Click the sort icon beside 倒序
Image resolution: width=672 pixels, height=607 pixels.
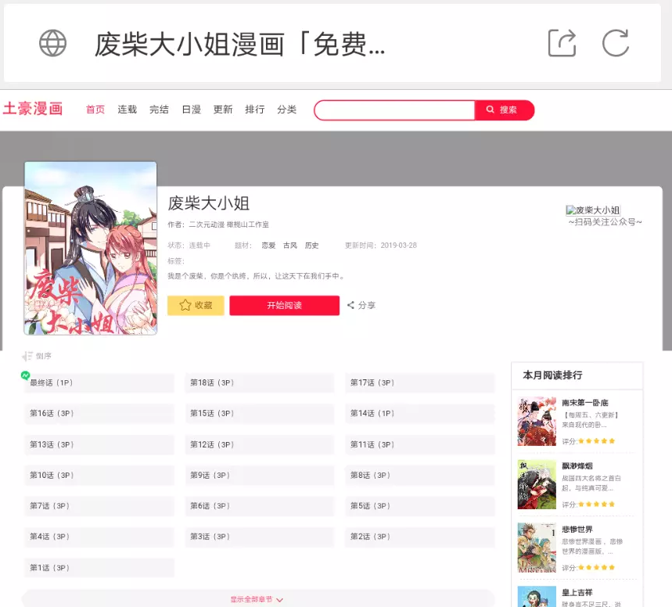pos(28,355)
